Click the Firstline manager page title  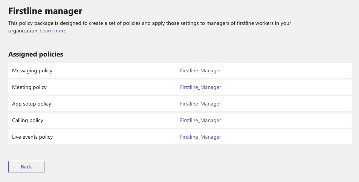[45, 11]
